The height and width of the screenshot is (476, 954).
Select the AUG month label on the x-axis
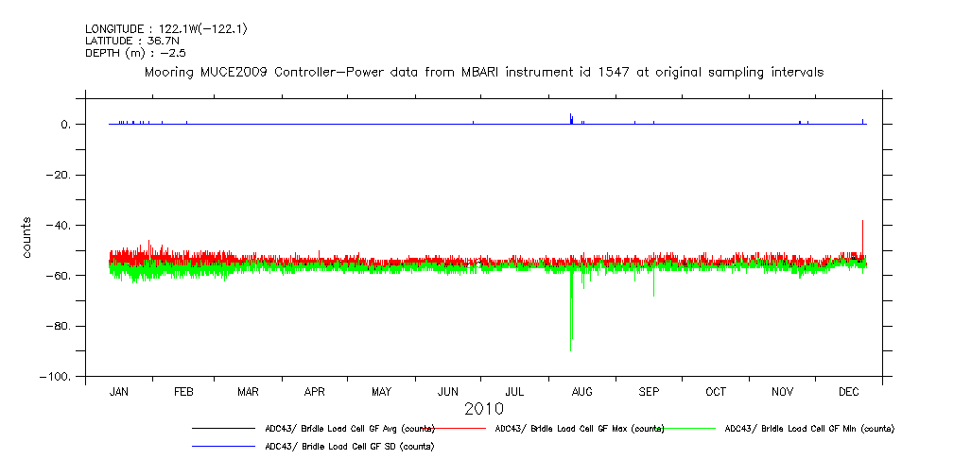[x=582, y=391]
